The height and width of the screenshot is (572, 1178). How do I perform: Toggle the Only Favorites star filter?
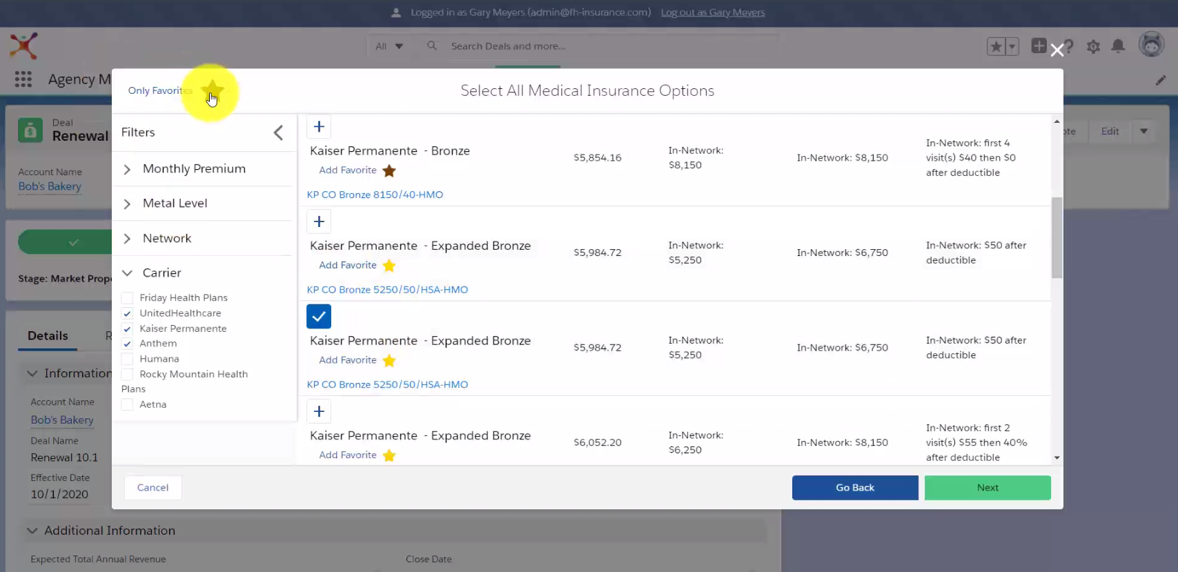click(x=213, y=90)
